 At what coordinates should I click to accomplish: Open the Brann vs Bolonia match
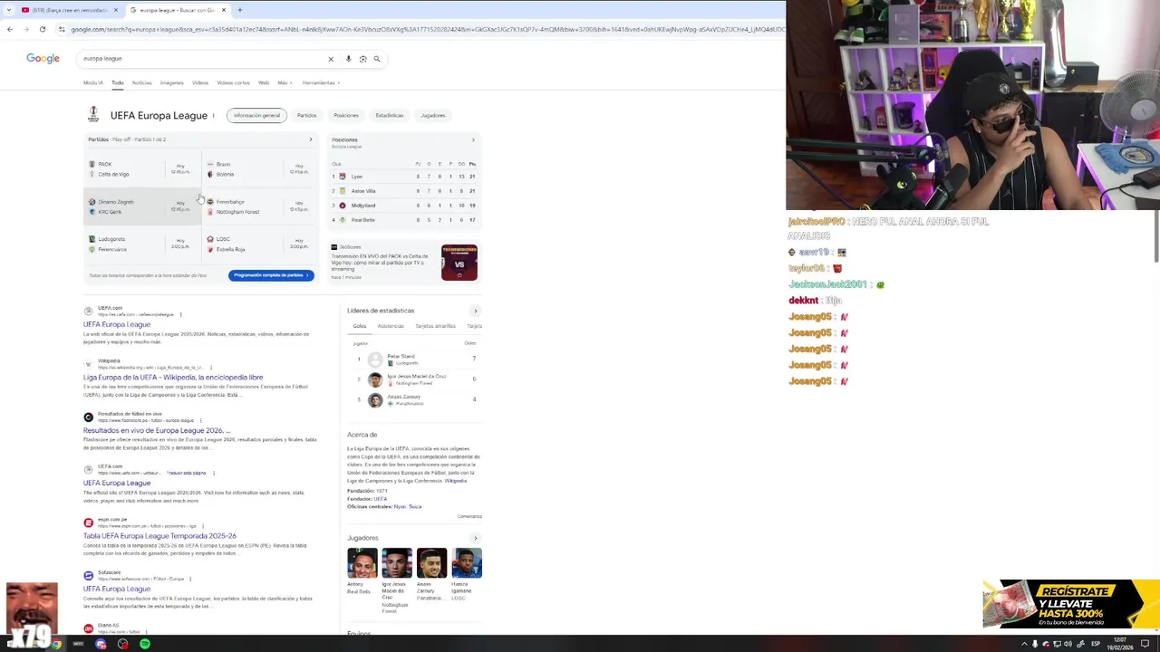click(260, 169)
